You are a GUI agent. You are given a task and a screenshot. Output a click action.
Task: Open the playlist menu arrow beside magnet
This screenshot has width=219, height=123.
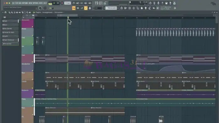point(3,13)
